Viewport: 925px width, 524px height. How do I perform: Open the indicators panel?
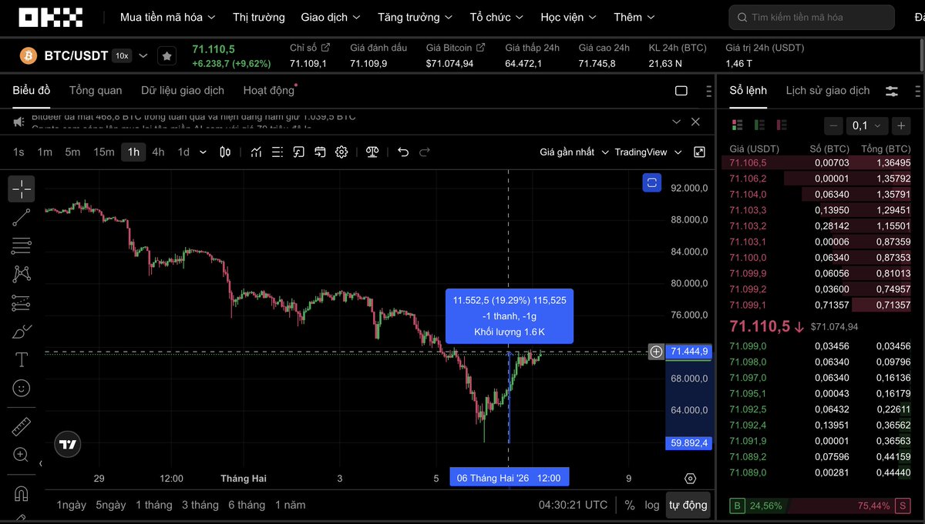point(256,152)
